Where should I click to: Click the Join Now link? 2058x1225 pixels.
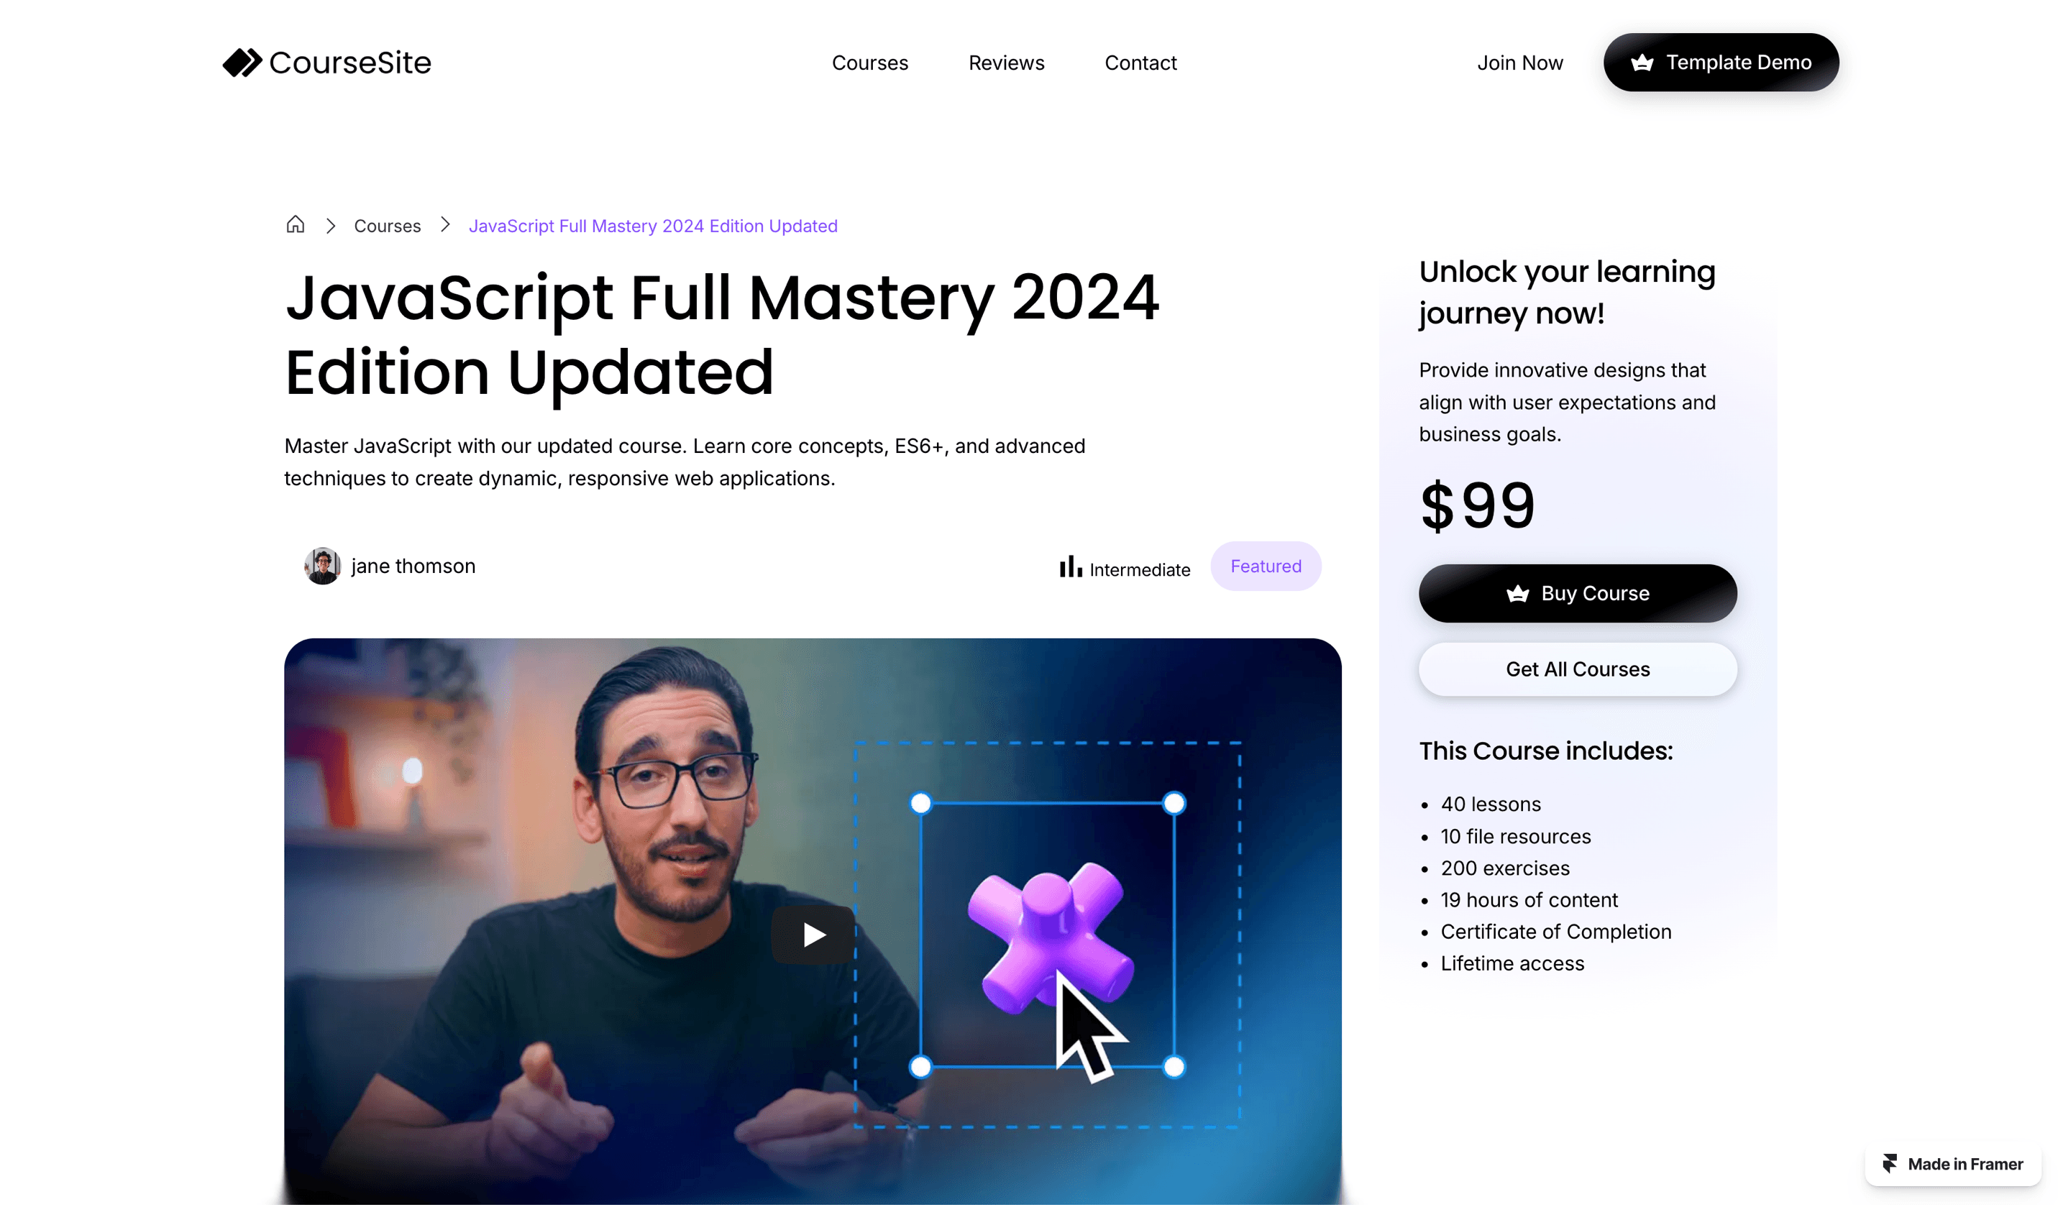tap(1519, 63)
